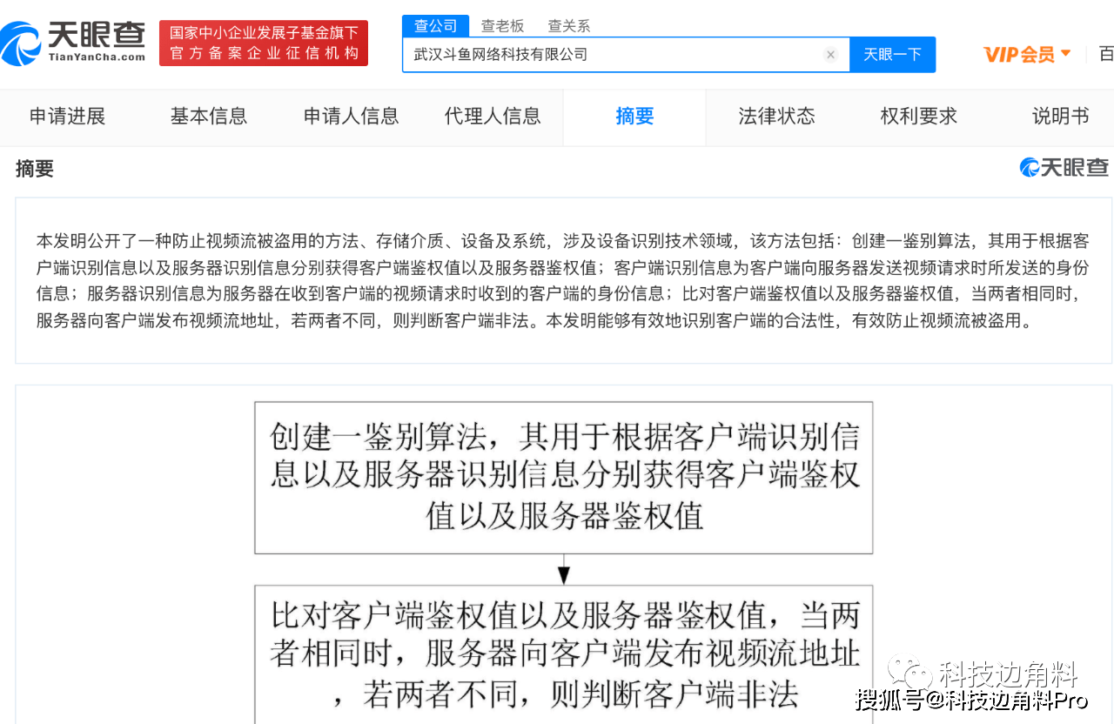Switch to the 查老板 search tab
1114x724 pixels.
(x=502, y=26)
